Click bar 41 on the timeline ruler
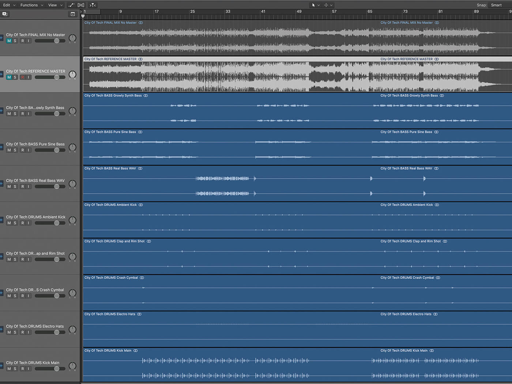Viewport: 512px width, 384px height. pyautogui.click(x=263, y=12)
